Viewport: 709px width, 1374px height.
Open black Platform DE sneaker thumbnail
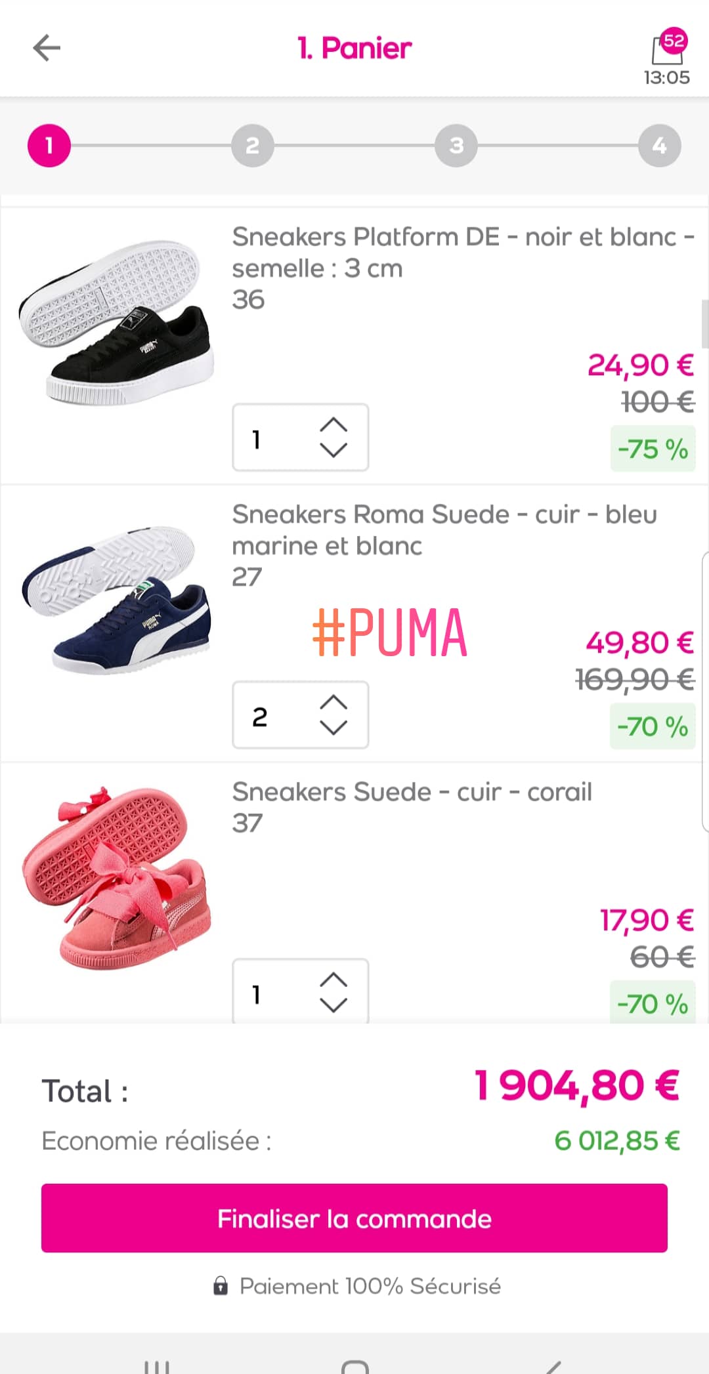(x=116, y=322)
